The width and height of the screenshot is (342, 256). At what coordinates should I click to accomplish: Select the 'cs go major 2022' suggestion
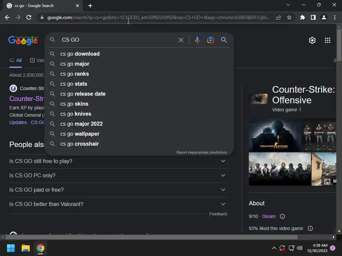139,124
